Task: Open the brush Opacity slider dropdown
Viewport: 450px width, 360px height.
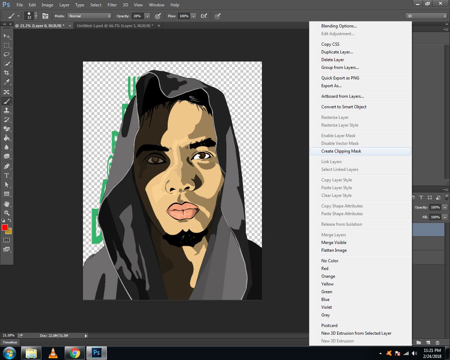Action: (147, 16)
